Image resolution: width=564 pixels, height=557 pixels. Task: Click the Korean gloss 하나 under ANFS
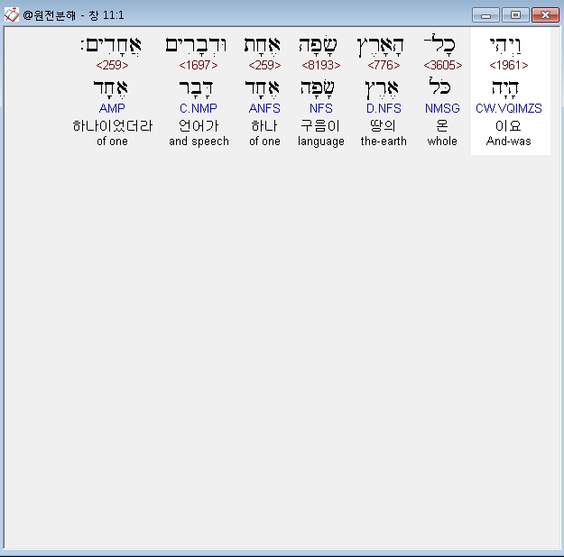pos(264,126)
